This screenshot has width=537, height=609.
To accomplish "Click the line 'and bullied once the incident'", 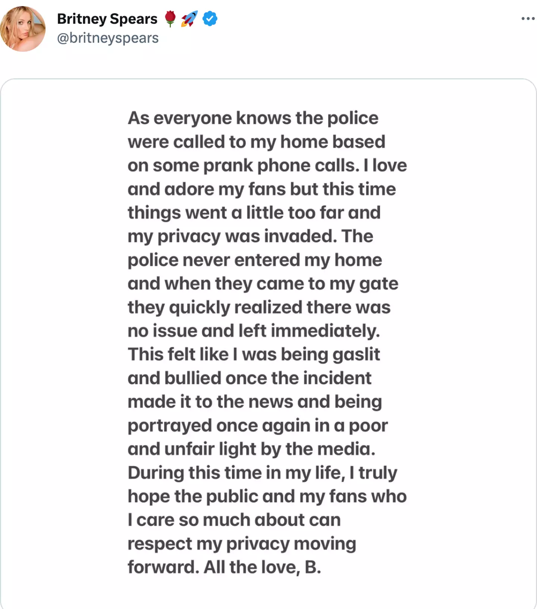I will [249, 378].
